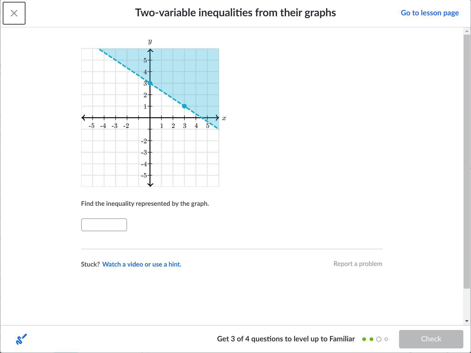The image size is (471, 353).
Task: Click the 'Get 3 of 4 questions' progress text
Action: pos(286,339)
